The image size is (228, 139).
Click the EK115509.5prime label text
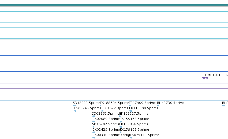tap(144, 108)
